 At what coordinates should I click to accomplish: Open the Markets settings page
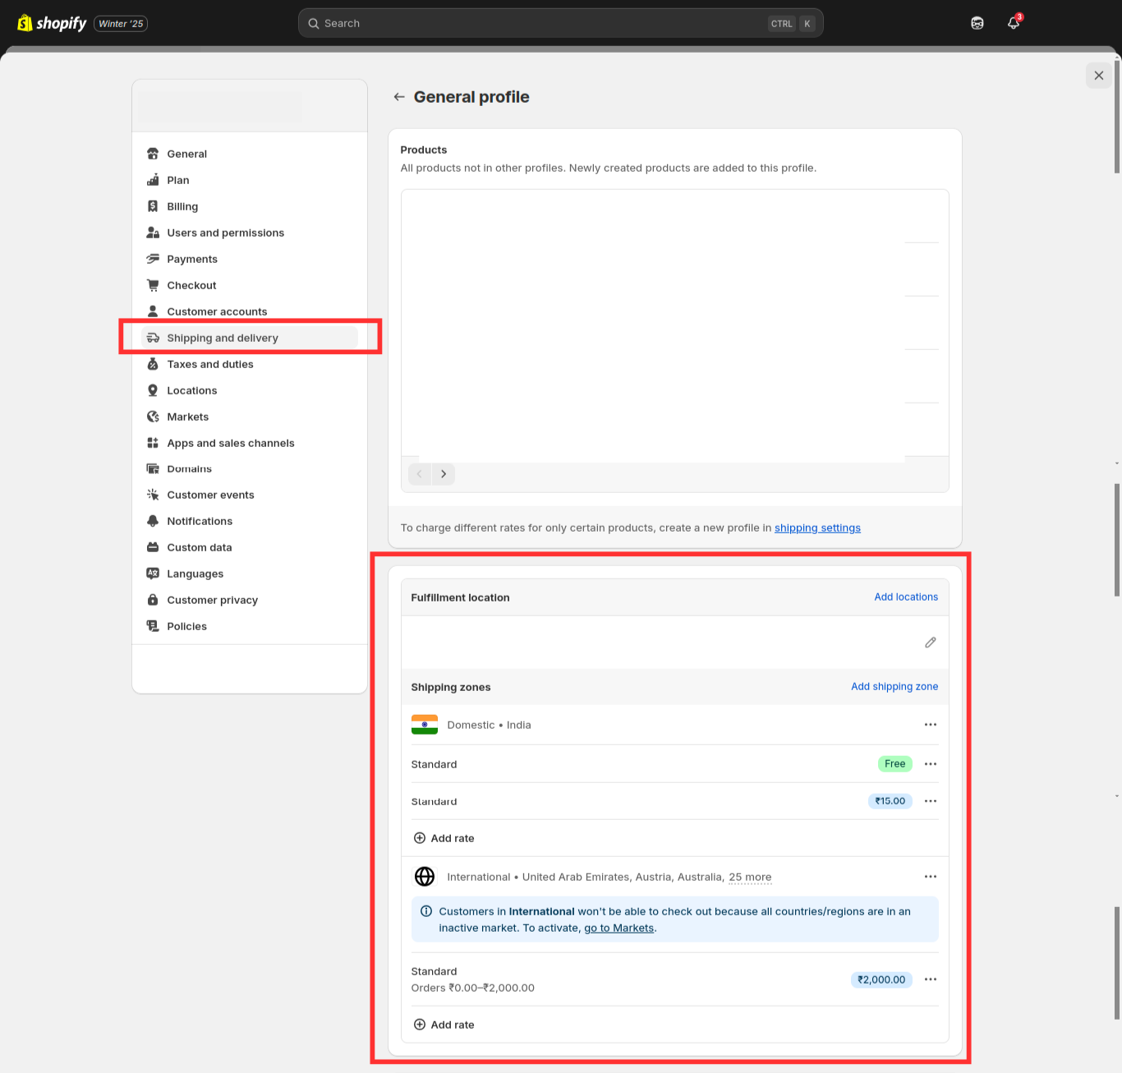click(x=187, y=417)
